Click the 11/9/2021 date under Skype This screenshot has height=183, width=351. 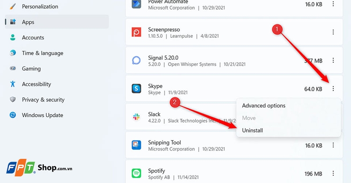(x=178, y=93)
